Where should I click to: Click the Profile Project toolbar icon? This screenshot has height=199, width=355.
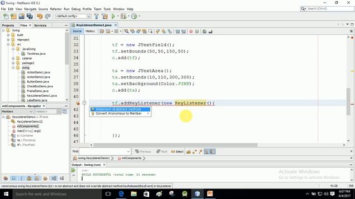pos(134,16)
